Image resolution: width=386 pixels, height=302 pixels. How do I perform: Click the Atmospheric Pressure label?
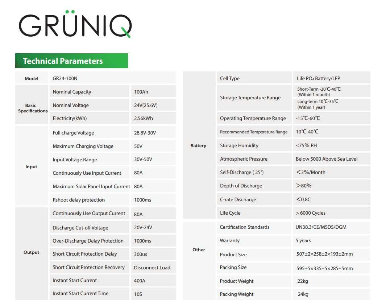[x=244, y=159]
